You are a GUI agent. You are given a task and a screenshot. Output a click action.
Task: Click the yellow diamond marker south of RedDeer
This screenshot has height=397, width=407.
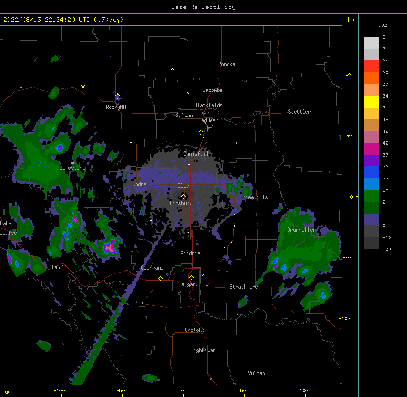point(201,132)
